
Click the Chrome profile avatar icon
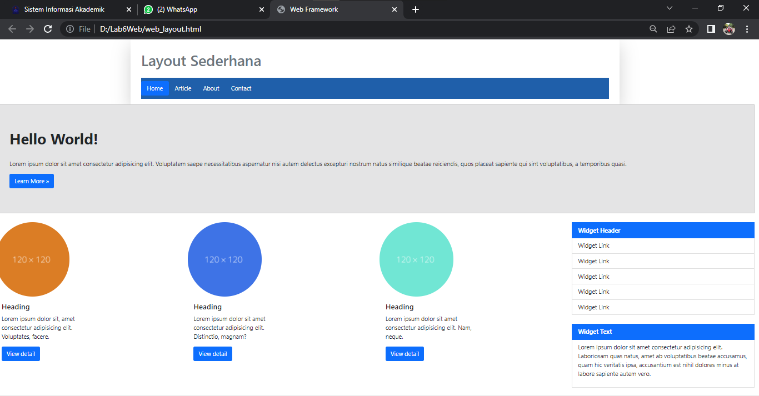click(729, 28)
